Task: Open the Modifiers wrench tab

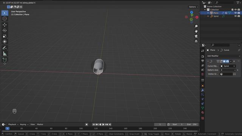Action: click(x=203, y=90)
